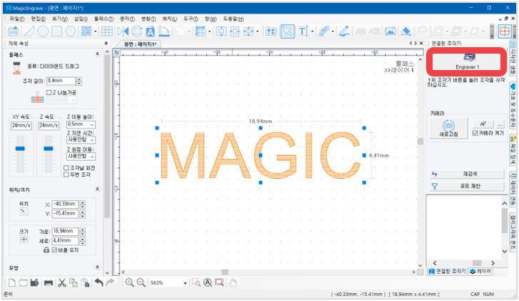Click the AF autofocus button
This screenshot has width=519, height=301.
point(483,124)
